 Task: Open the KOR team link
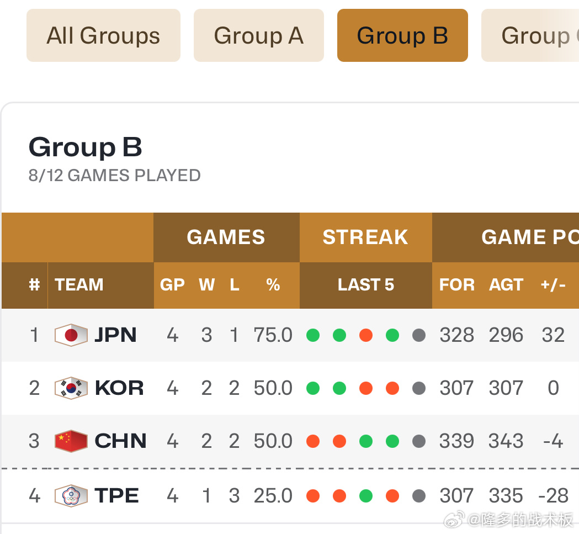[119, 388]
